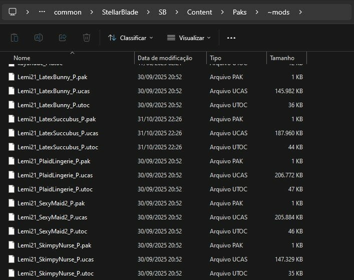Viewport: 354px width, 280px height.
Task: Click the Delete trash icon
Action: point(87,38)
